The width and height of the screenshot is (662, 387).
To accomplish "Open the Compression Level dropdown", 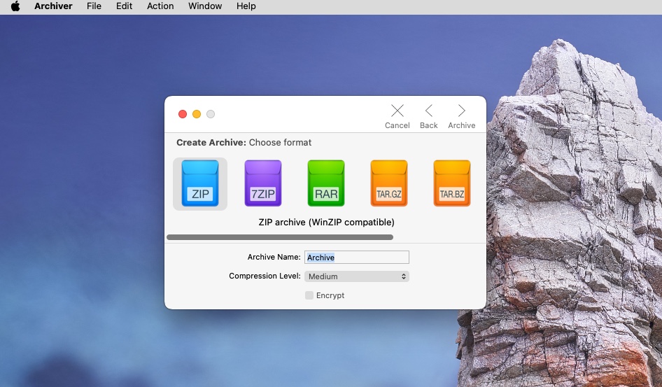I will tap(357, 276).
